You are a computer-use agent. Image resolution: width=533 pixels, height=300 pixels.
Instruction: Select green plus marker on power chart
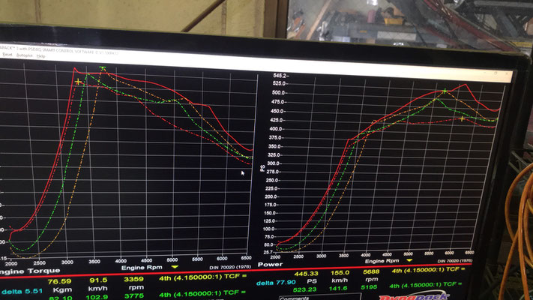tap(445, 91)
